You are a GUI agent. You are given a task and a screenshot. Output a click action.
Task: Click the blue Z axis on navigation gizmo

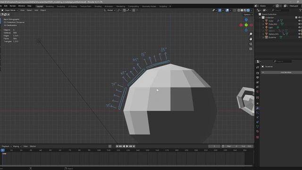pyautogui.click(x=246, y=20)
